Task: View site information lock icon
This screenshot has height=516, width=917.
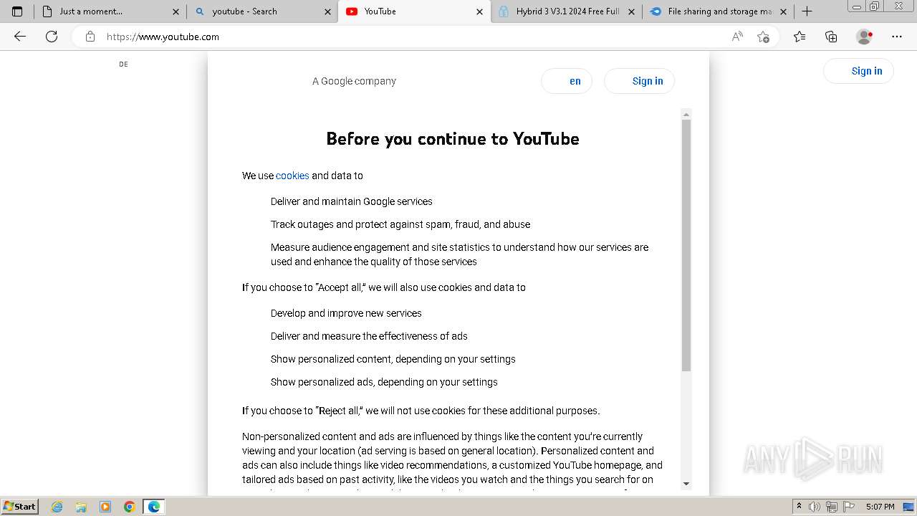Action: (90, 37)
